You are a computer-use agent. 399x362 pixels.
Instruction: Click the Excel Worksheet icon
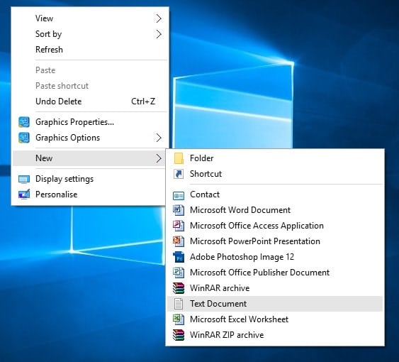(x=179, y=319)
